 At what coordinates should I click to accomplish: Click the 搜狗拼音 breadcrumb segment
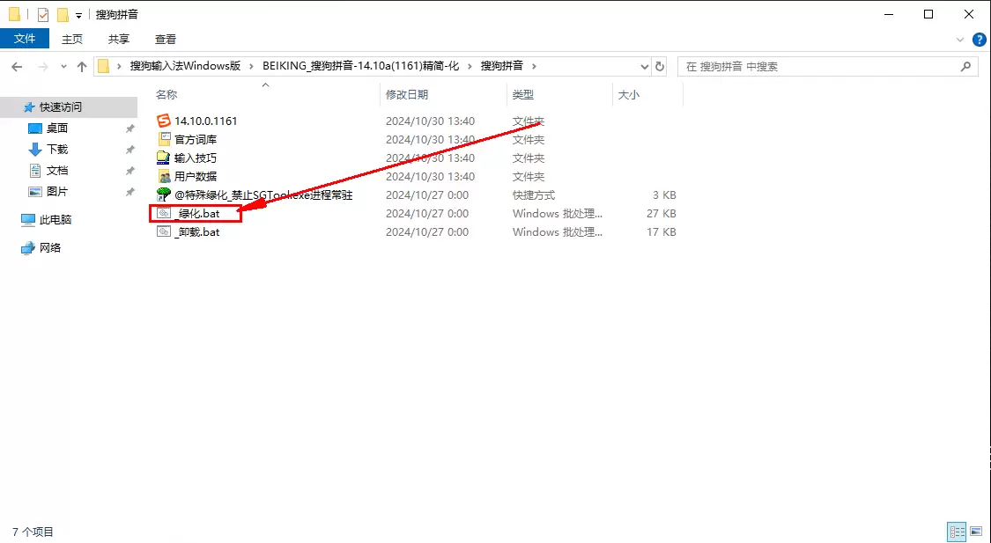click(x=502, y=66)
